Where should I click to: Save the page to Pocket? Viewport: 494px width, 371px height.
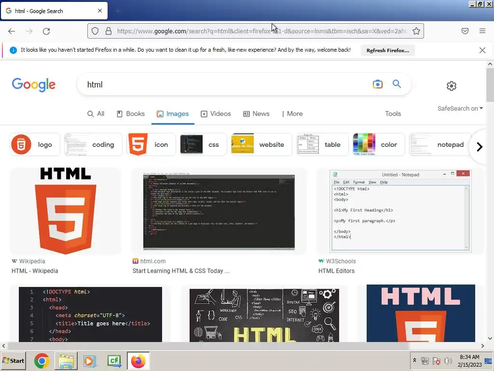point(465,31)
